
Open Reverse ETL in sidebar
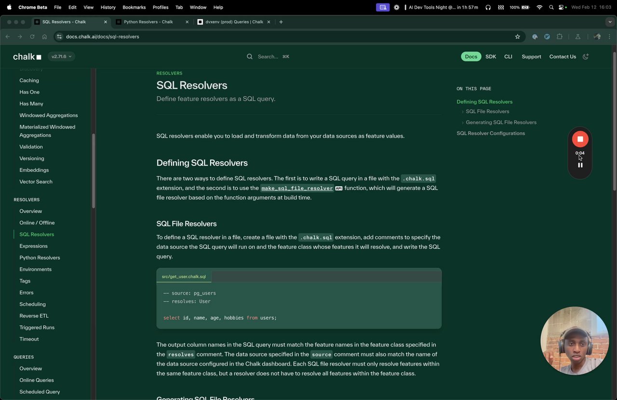[x=34, y=316]
